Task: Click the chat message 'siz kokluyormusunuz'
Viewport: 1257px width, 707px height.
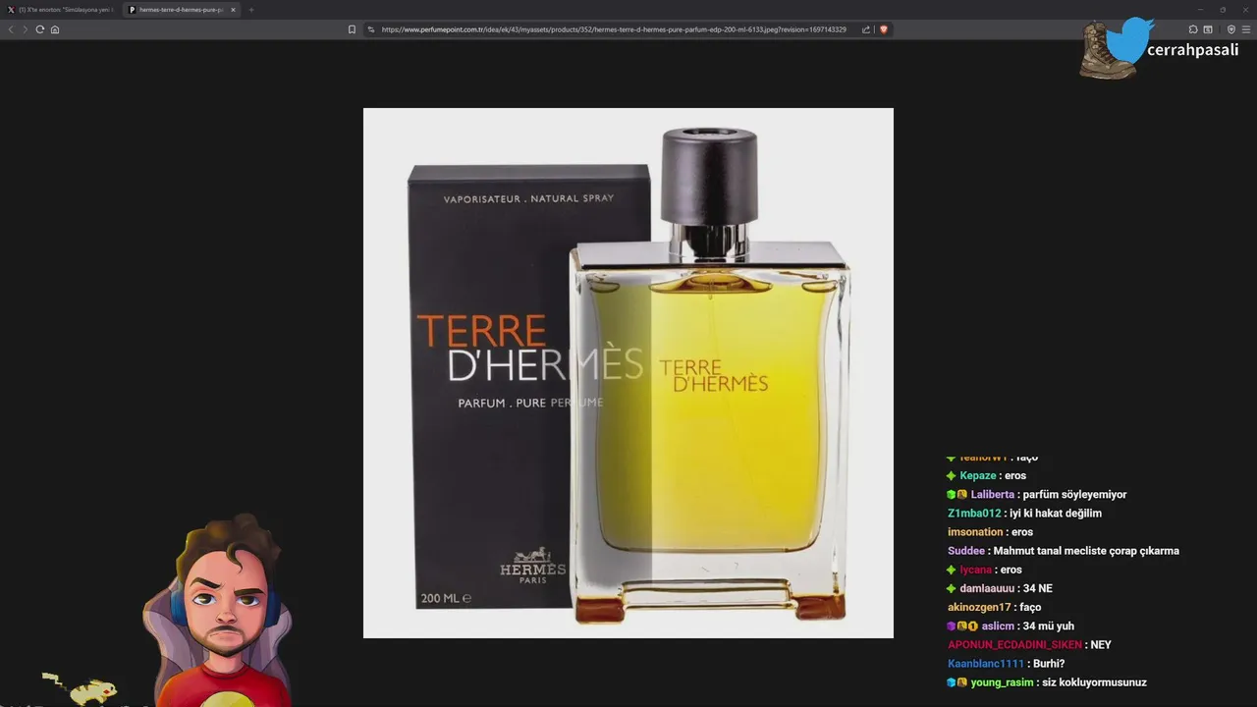Action: pos(1094,682)
